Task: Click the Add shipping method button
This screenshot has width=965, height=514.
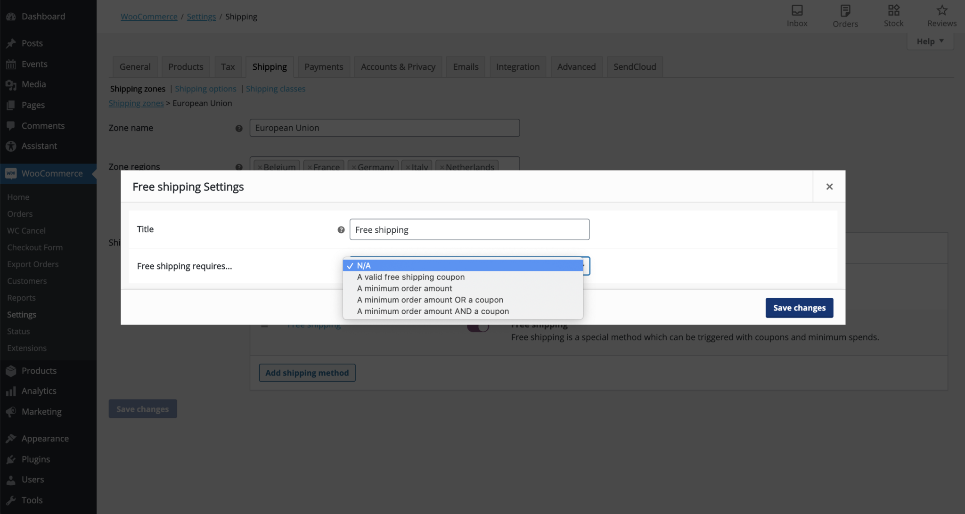Action: point(307,372)
